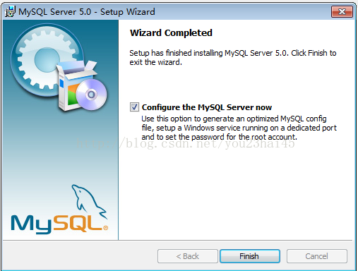Screen dimensions: 358x271
Task: Click the registered trademark symbol beside logo
Action: click(x=105, y=227)
